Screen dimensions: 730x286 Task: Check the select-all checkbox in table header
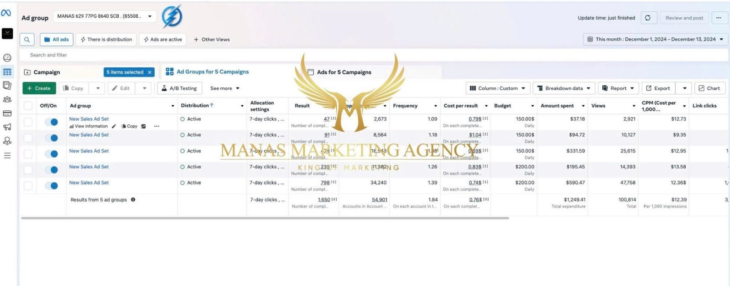28,106
